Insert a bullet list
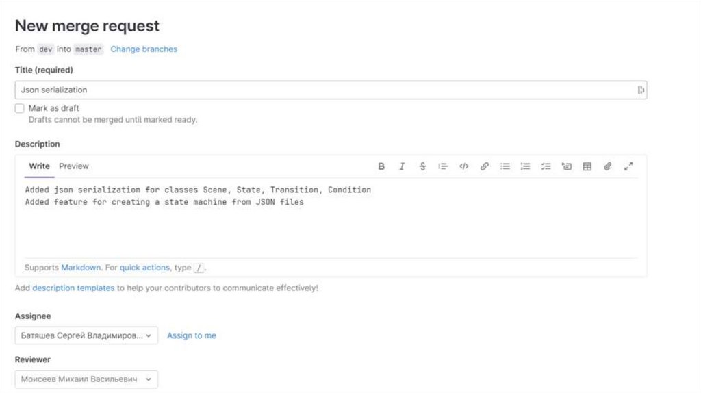This screenshot has width=701, height=393. click(505, 166)
